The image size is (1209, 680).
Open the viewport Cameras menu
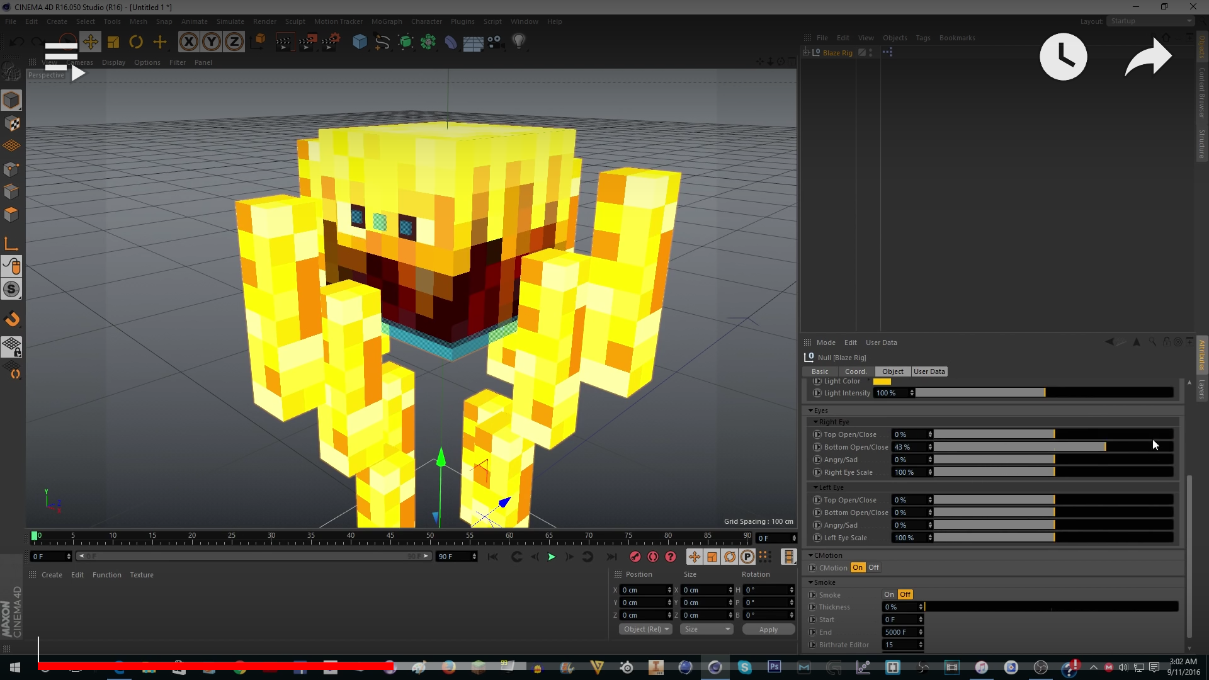[79, 62]
